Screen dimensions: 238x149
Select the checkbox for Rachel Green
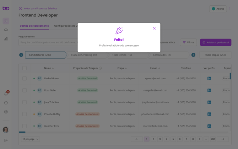click(25, 78)
